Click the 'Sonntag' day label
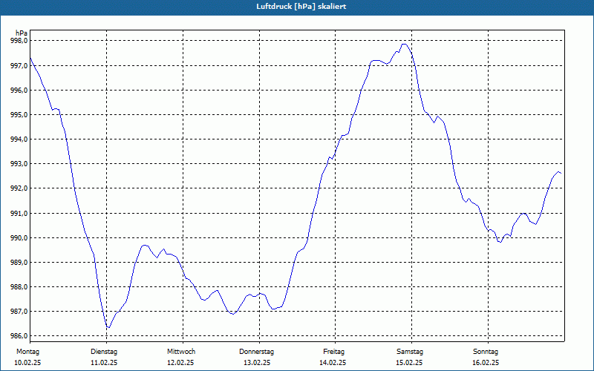This screenshot has width=594, height=371. click(486, 352)
